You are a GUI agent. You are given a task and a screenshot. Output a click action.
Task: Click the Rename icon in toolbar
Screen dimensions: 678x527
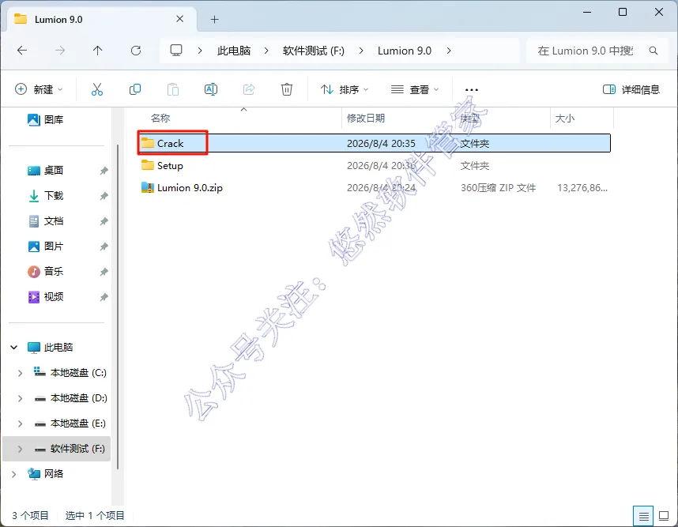210,89
